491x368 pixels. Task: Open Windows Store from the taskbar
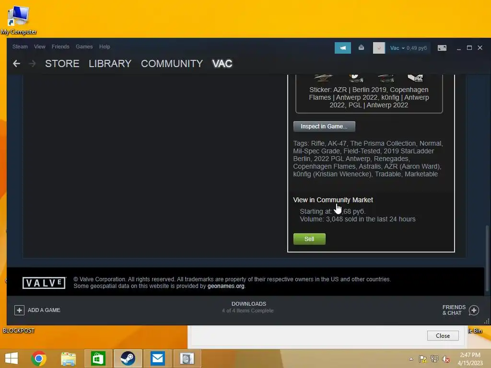point(98,358)
